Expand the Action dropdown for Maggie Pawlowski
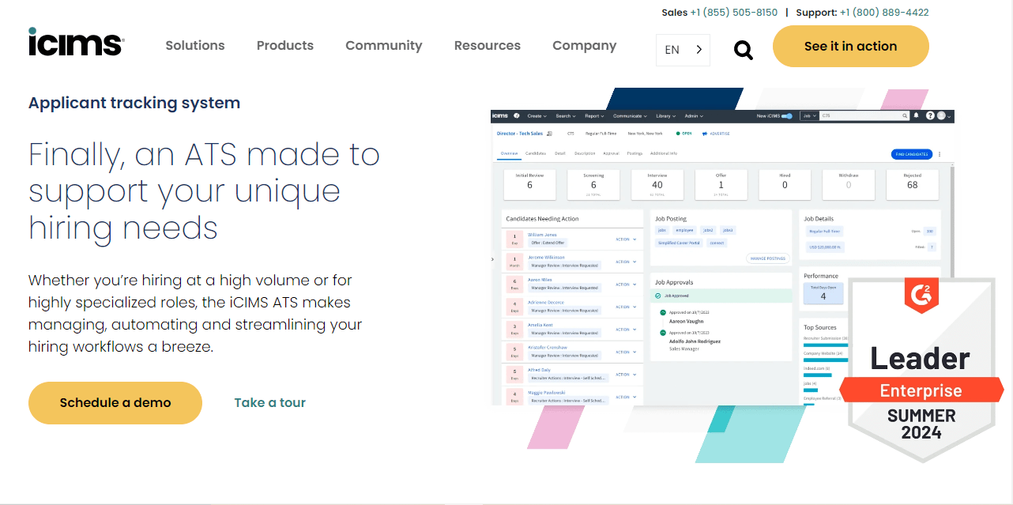The image size is (1013, 505). [626, 398]
